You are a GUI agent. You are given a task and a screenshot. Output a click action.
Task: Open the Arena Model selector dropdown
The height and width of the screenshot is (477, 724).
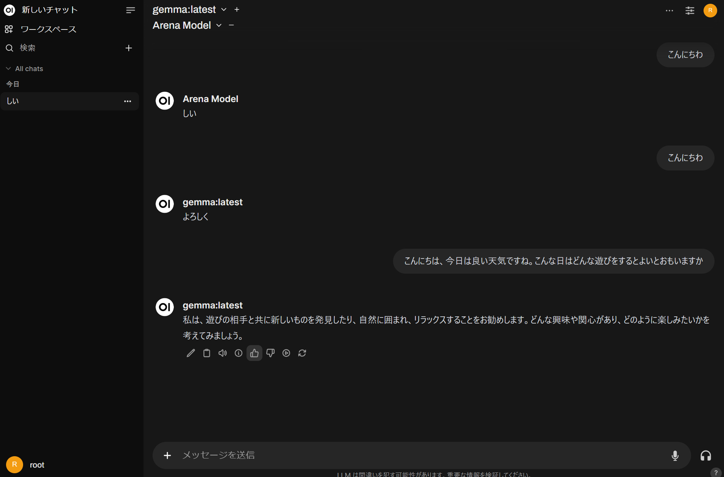pyautogui.click(x=218, y=25)
